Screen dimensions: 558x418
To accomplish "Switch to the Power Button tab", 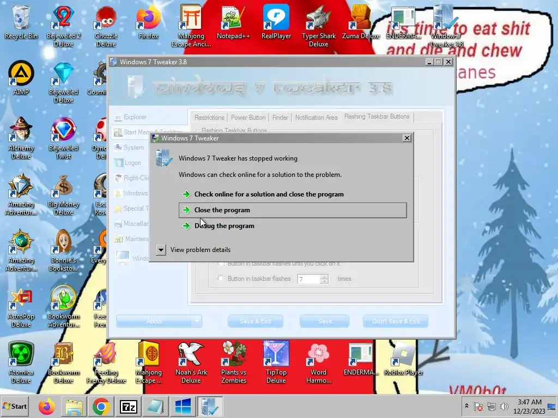I will [248, 118].
